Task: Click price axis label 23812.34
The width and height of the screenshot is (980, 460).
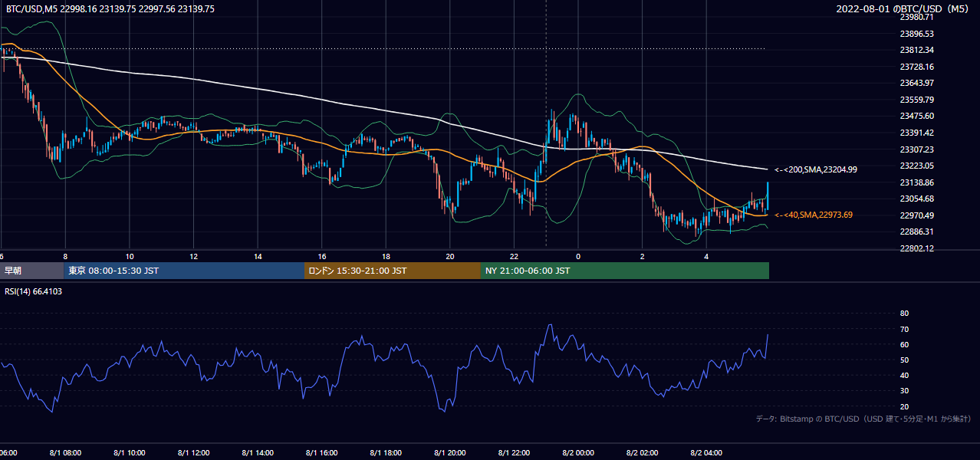Action: 916,50
